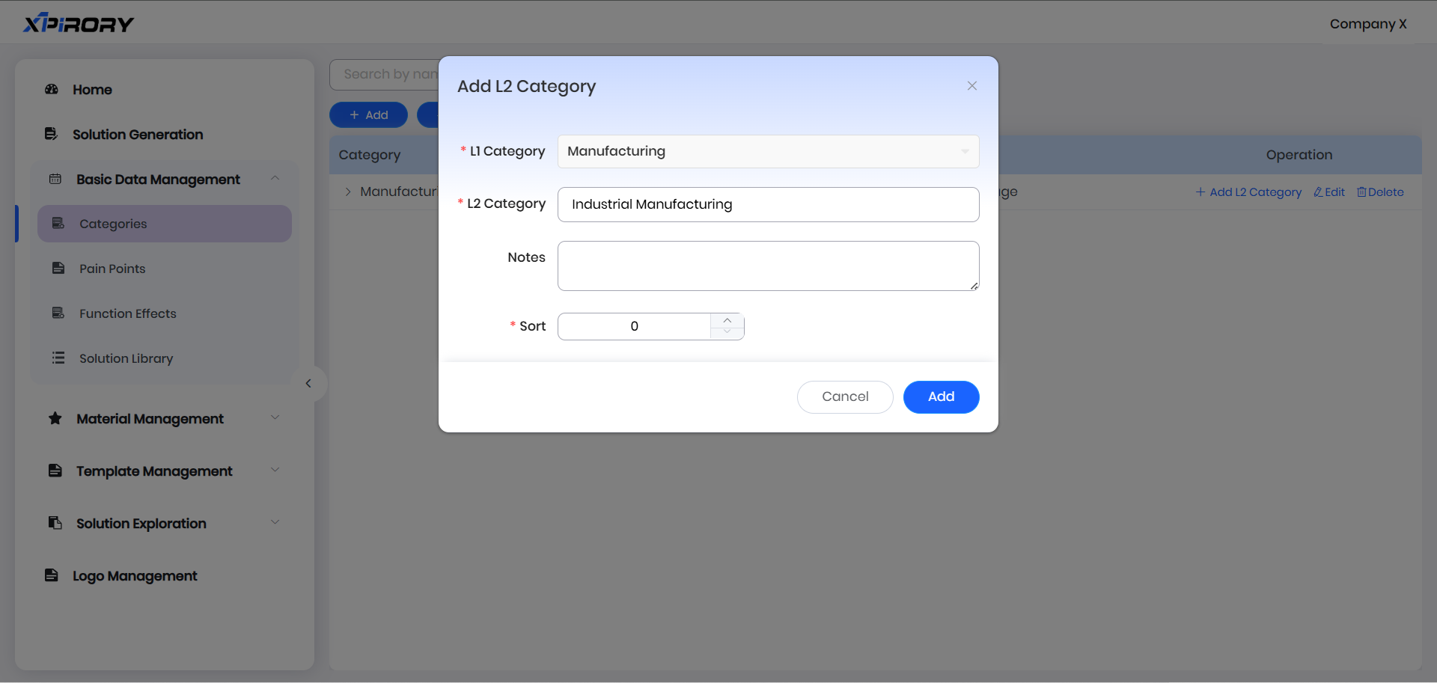Confirm with the blue Add dialog button

tap(941, 397)
